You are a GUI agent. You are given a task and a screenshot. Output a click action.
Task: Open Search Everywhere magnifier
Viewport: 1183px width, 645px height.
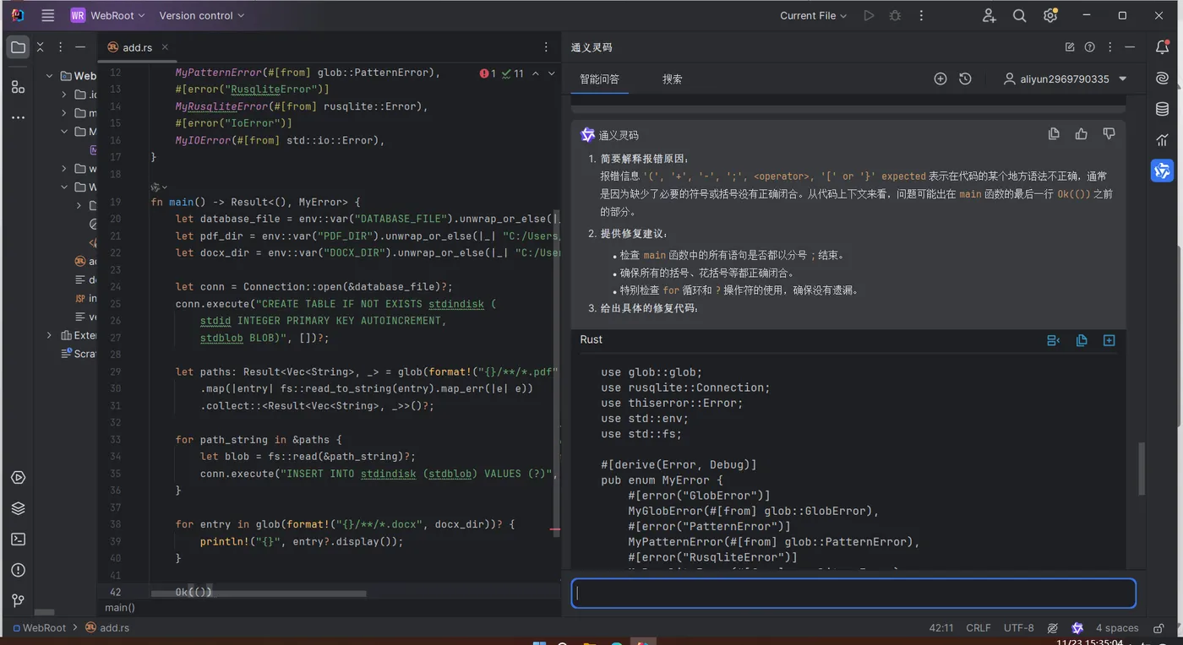1020,15
